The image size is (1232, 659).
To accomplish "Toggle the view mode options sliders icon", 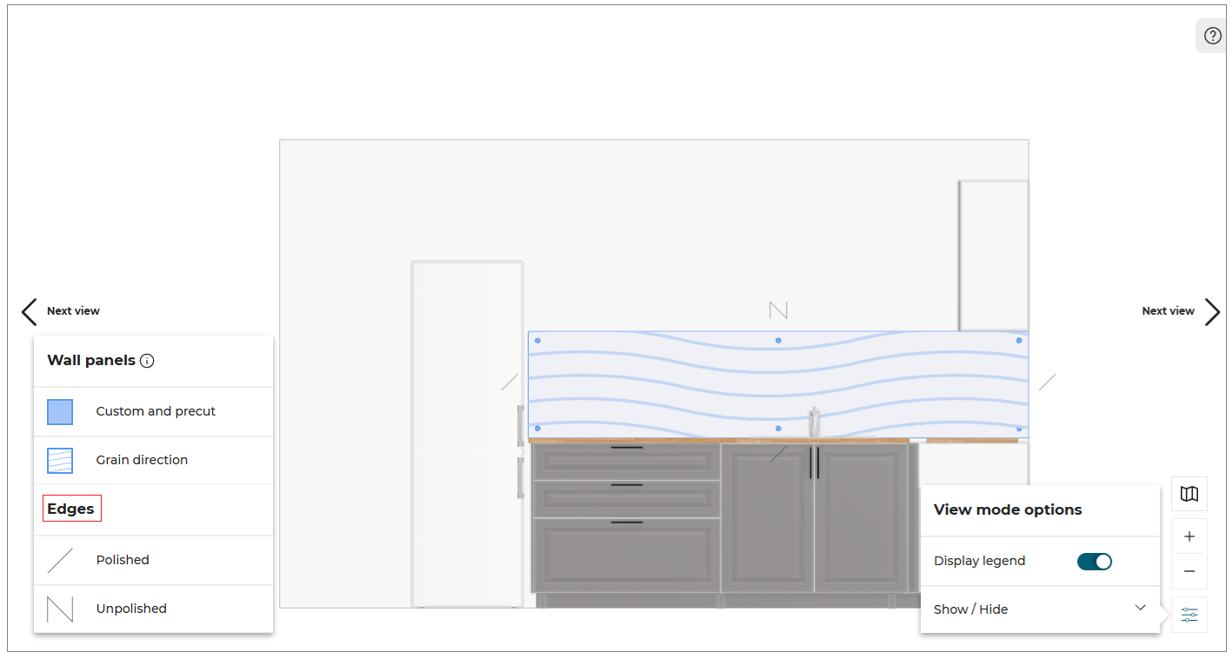I will pos(1189,616).
